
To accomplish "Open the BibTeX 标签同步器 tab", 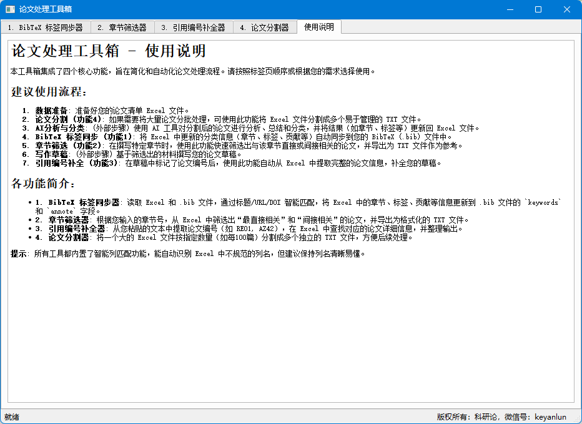I will (x=46, y=27).
